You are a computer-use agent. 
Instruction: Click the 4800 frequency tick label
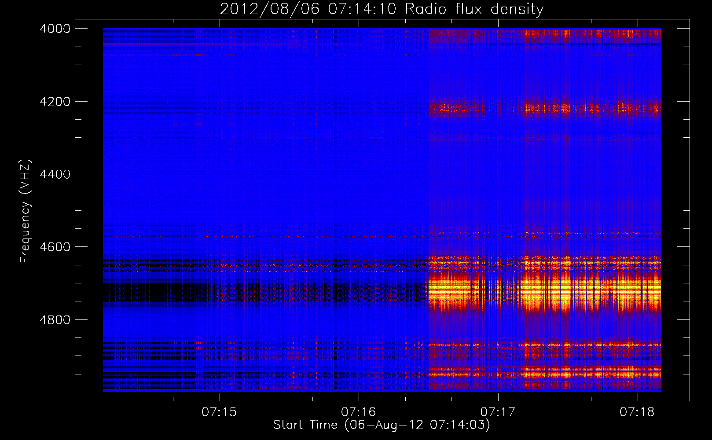click(x=55, y=320)
